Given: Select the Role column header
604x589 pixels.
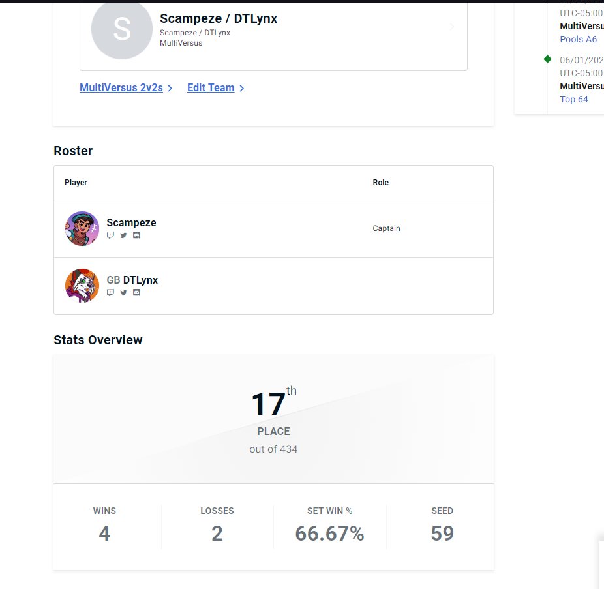Looking at the screenshot, I should (x=381, y=183).
